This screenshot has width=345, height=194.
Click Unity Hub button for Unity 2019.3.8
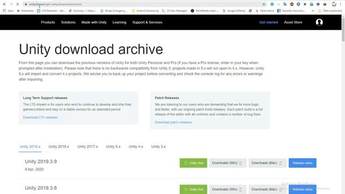click(193, 189)
